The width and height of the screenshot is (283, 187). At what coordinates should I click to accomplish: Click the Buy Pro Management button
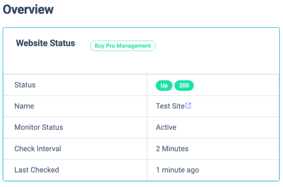click(x=123, y=46)
